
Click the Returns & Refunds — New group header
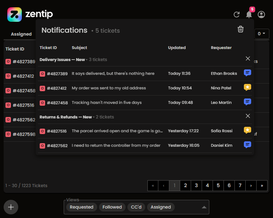(66, 117)
